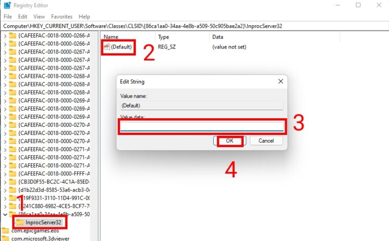This screenshot has width=389, height=241.
Task: Expand the {CB3D0F55-BC2C-4C1A key chevron
Action: click(x=5, y=181)
